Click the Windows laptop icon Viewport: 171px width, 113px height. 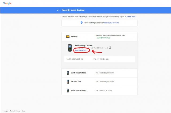(x=68, y=36)
